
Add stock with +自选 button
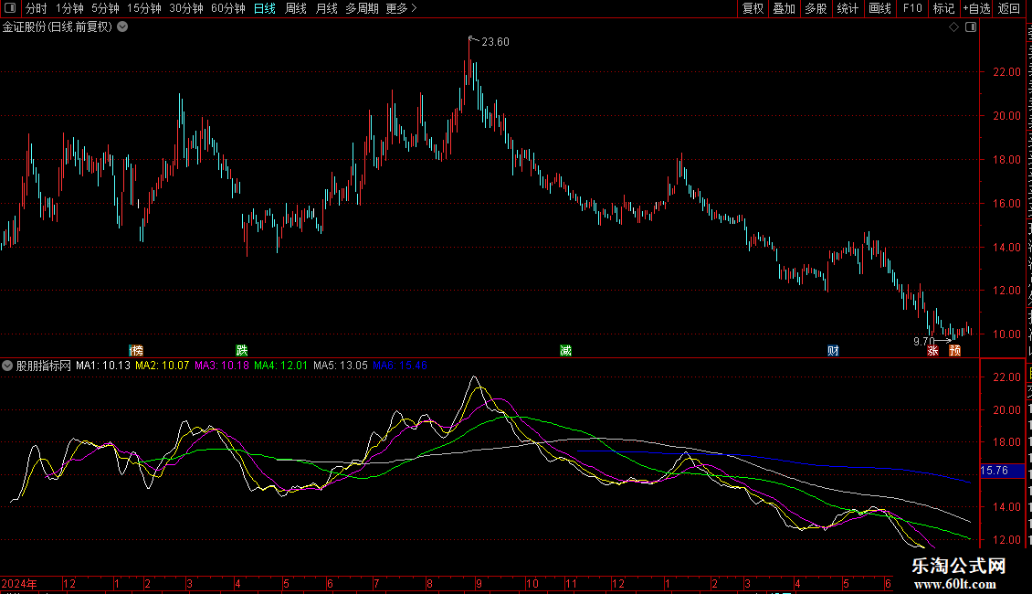point(976,8)
